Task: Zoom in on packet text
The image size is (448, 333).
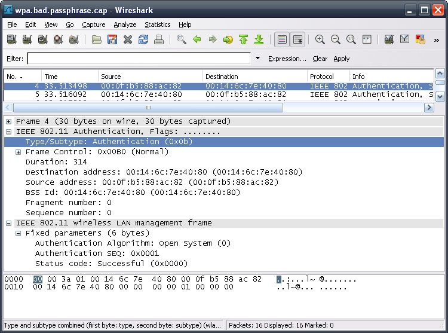Action: coord(320,40)
